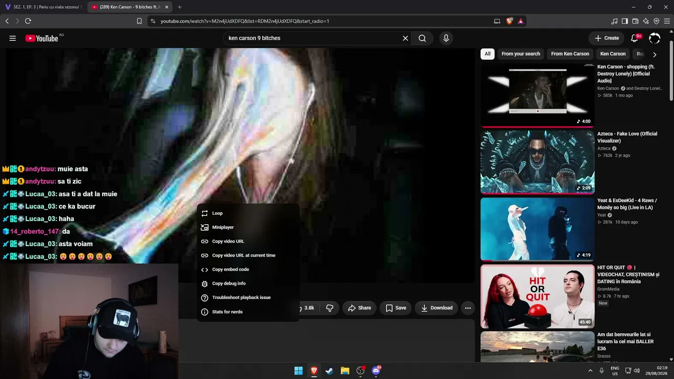View site information icon beside the URL
674x379 pixels.
tap(153, 21)
